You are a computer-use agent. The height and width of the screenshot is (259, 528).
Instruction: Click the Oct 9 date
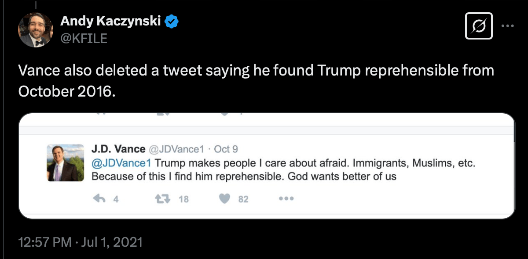pos(226,149)
